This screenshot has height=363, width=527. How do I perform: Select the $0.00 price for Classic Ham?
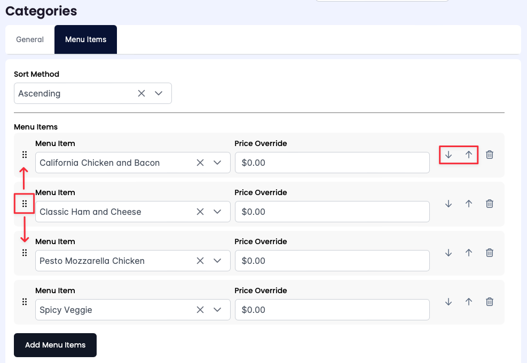point(332,212)
